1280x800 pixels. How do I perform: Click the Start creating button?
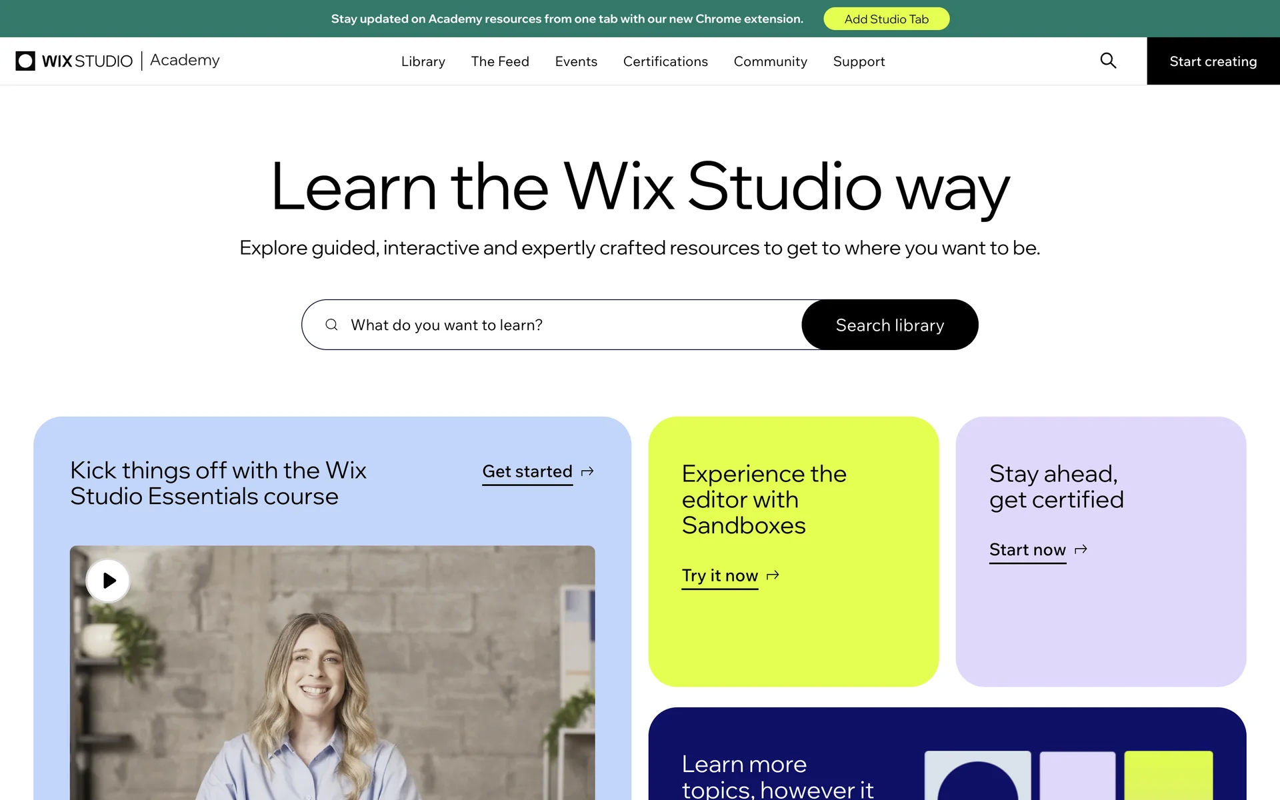[x=1213, y=61]
